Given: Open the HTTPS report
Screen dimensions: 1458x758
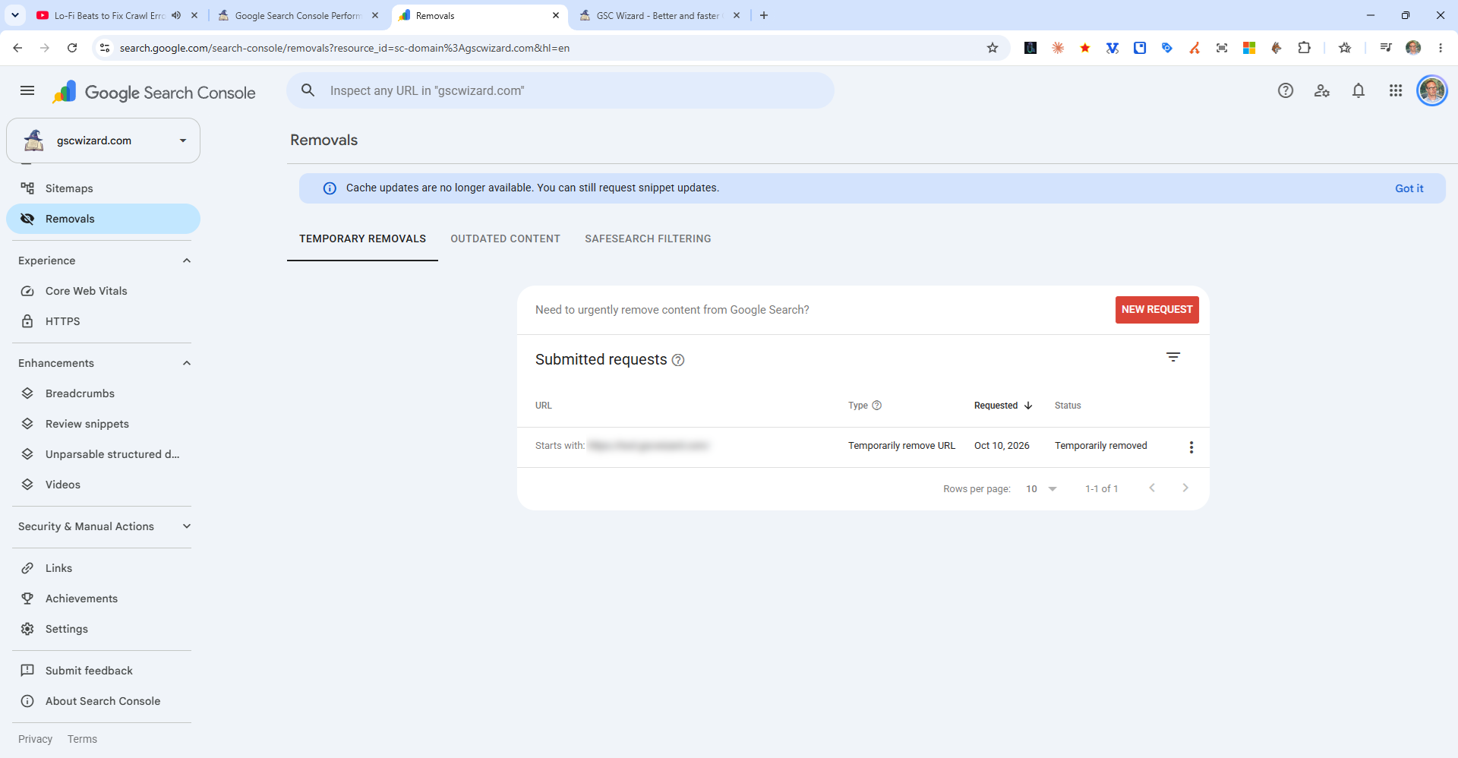Looking at the screenshot, I should coord(103,321).
